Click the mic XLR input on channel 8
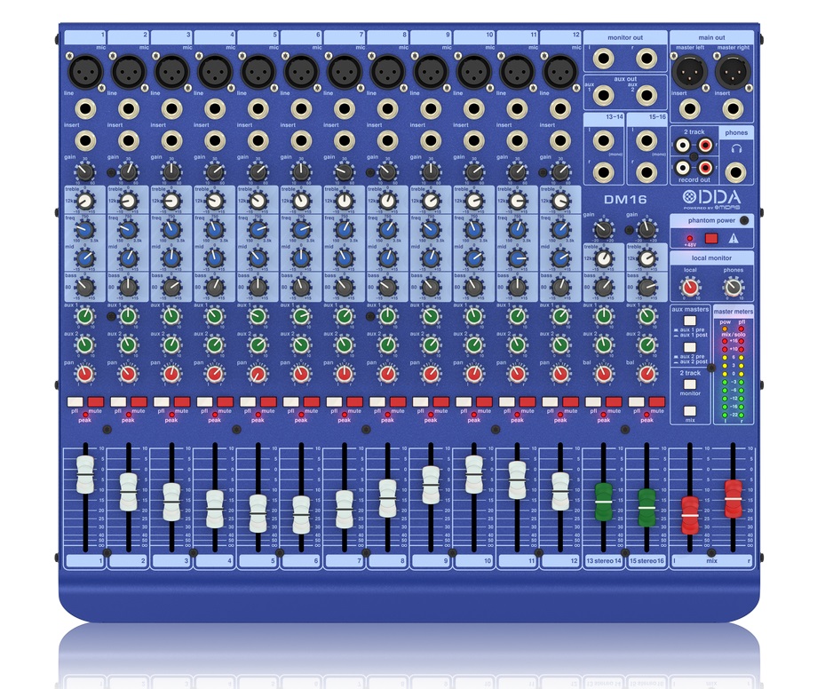825x689 pixels. [388, 72]
